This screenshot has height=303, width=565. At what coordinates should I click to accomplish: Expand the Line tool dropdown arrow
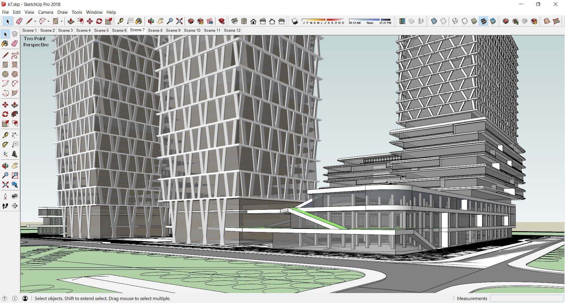click(x=35, y=21)
